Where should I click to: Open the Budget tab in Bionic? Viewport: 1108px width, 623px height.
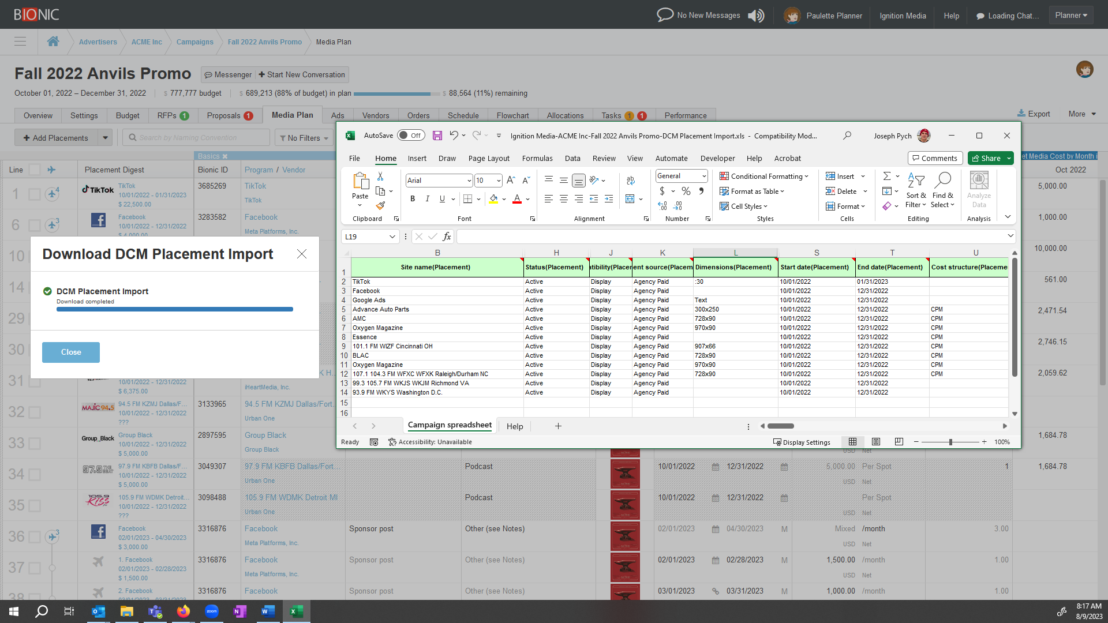click(128, 115)
